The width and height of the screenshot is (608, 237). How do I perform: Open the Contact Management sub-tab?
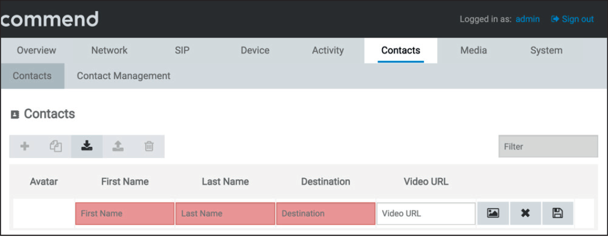pos(123,76)
